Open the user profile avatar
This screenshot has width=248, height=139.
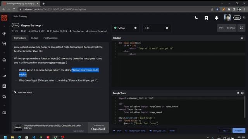coord(227,17)
